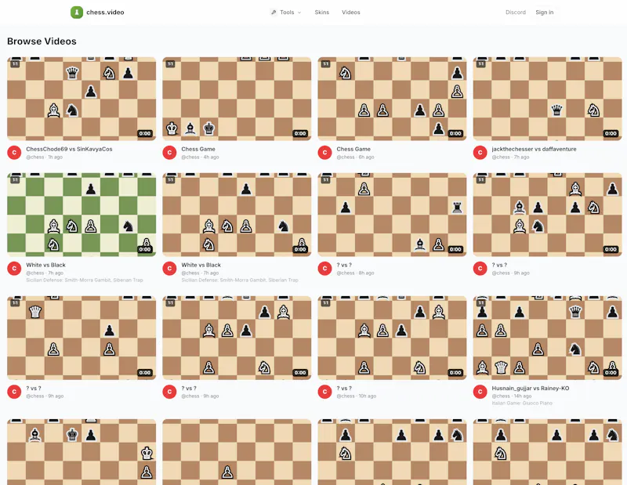This screenshot has height=485, width=627.
Task: Click the '@chess · 1h ago' text
Action: pyautogui.click(x=45, y=157)
